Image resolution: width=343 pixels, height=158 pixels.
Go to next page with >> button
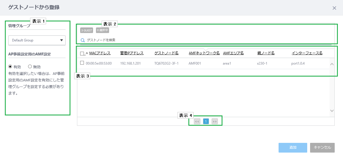point(215,121)
